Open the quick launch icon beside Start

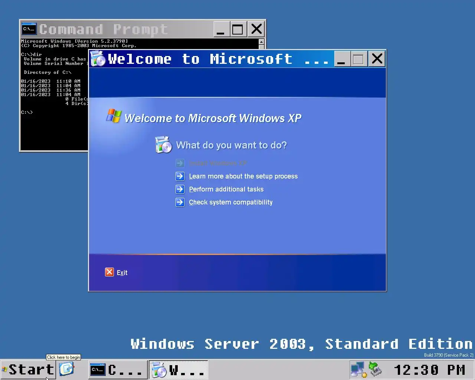(x=67, y=369)
